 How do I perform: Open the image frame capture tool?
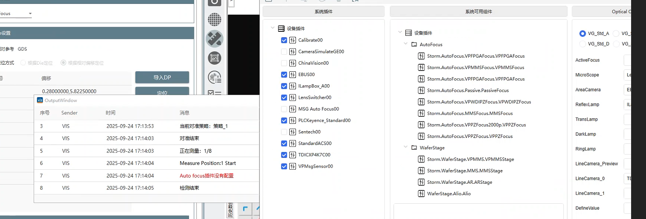pyautogui.click(x=214, y=58)
